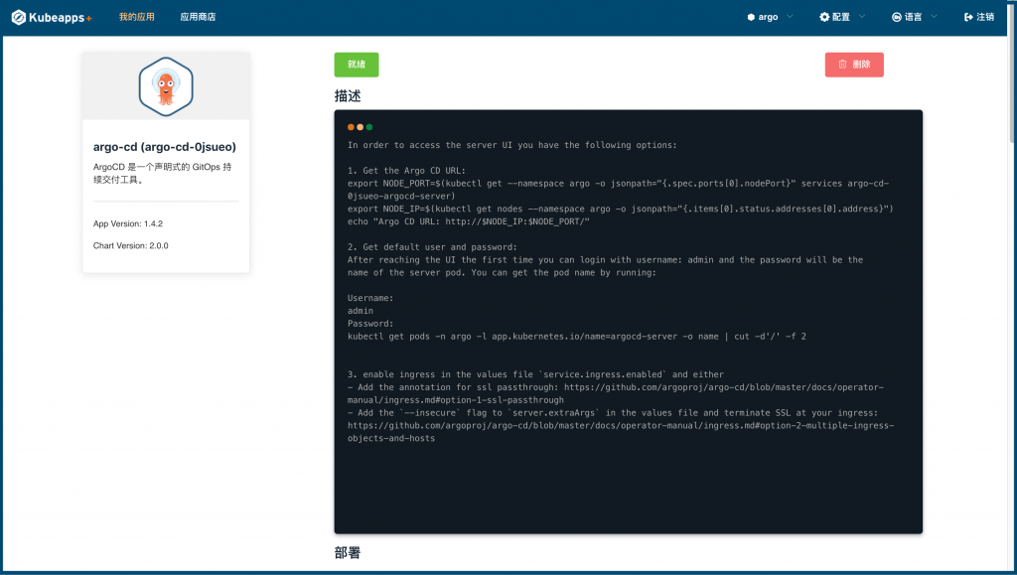
Task: Click the Kubeapps logo
Action: click(52, 18)
